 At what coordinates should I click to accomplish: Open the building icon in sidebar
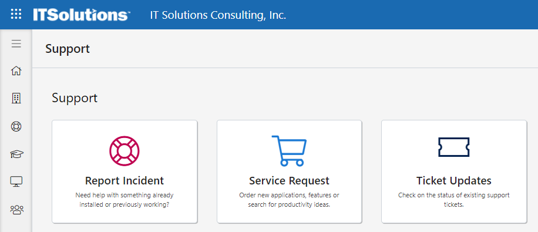click(x=16, y=99)
